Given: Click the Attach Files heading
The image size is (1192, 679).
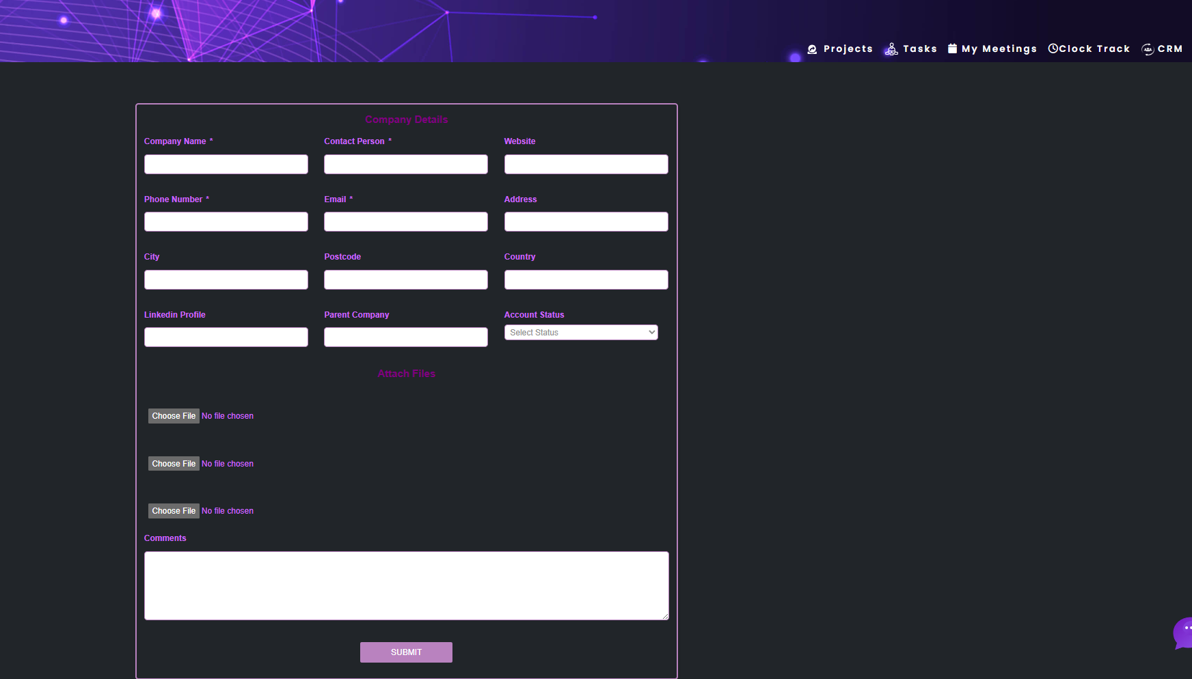Looking at the screenshot, I should pos(407,374).
